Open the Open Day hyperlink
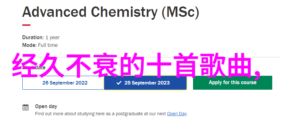The height and width of the screenshot is (124, 291). click(x=177, y=114)
